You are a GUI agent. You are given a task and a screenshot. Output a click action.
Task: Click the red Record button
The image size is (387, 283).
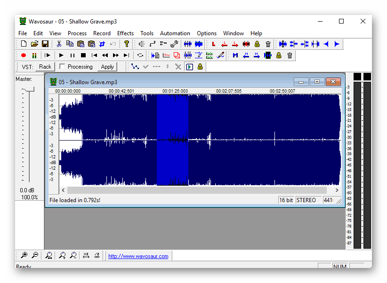pyautogui.click(x=24, y=55)
